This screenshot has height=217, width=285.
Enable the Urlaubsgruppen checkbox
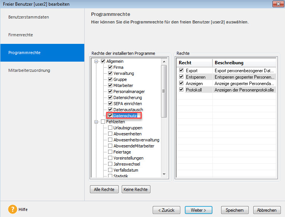pos(110,128)
